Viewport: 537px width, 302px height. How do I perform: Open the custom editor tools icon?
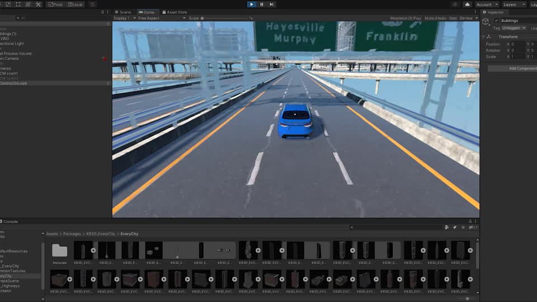(x=38, y=4)
